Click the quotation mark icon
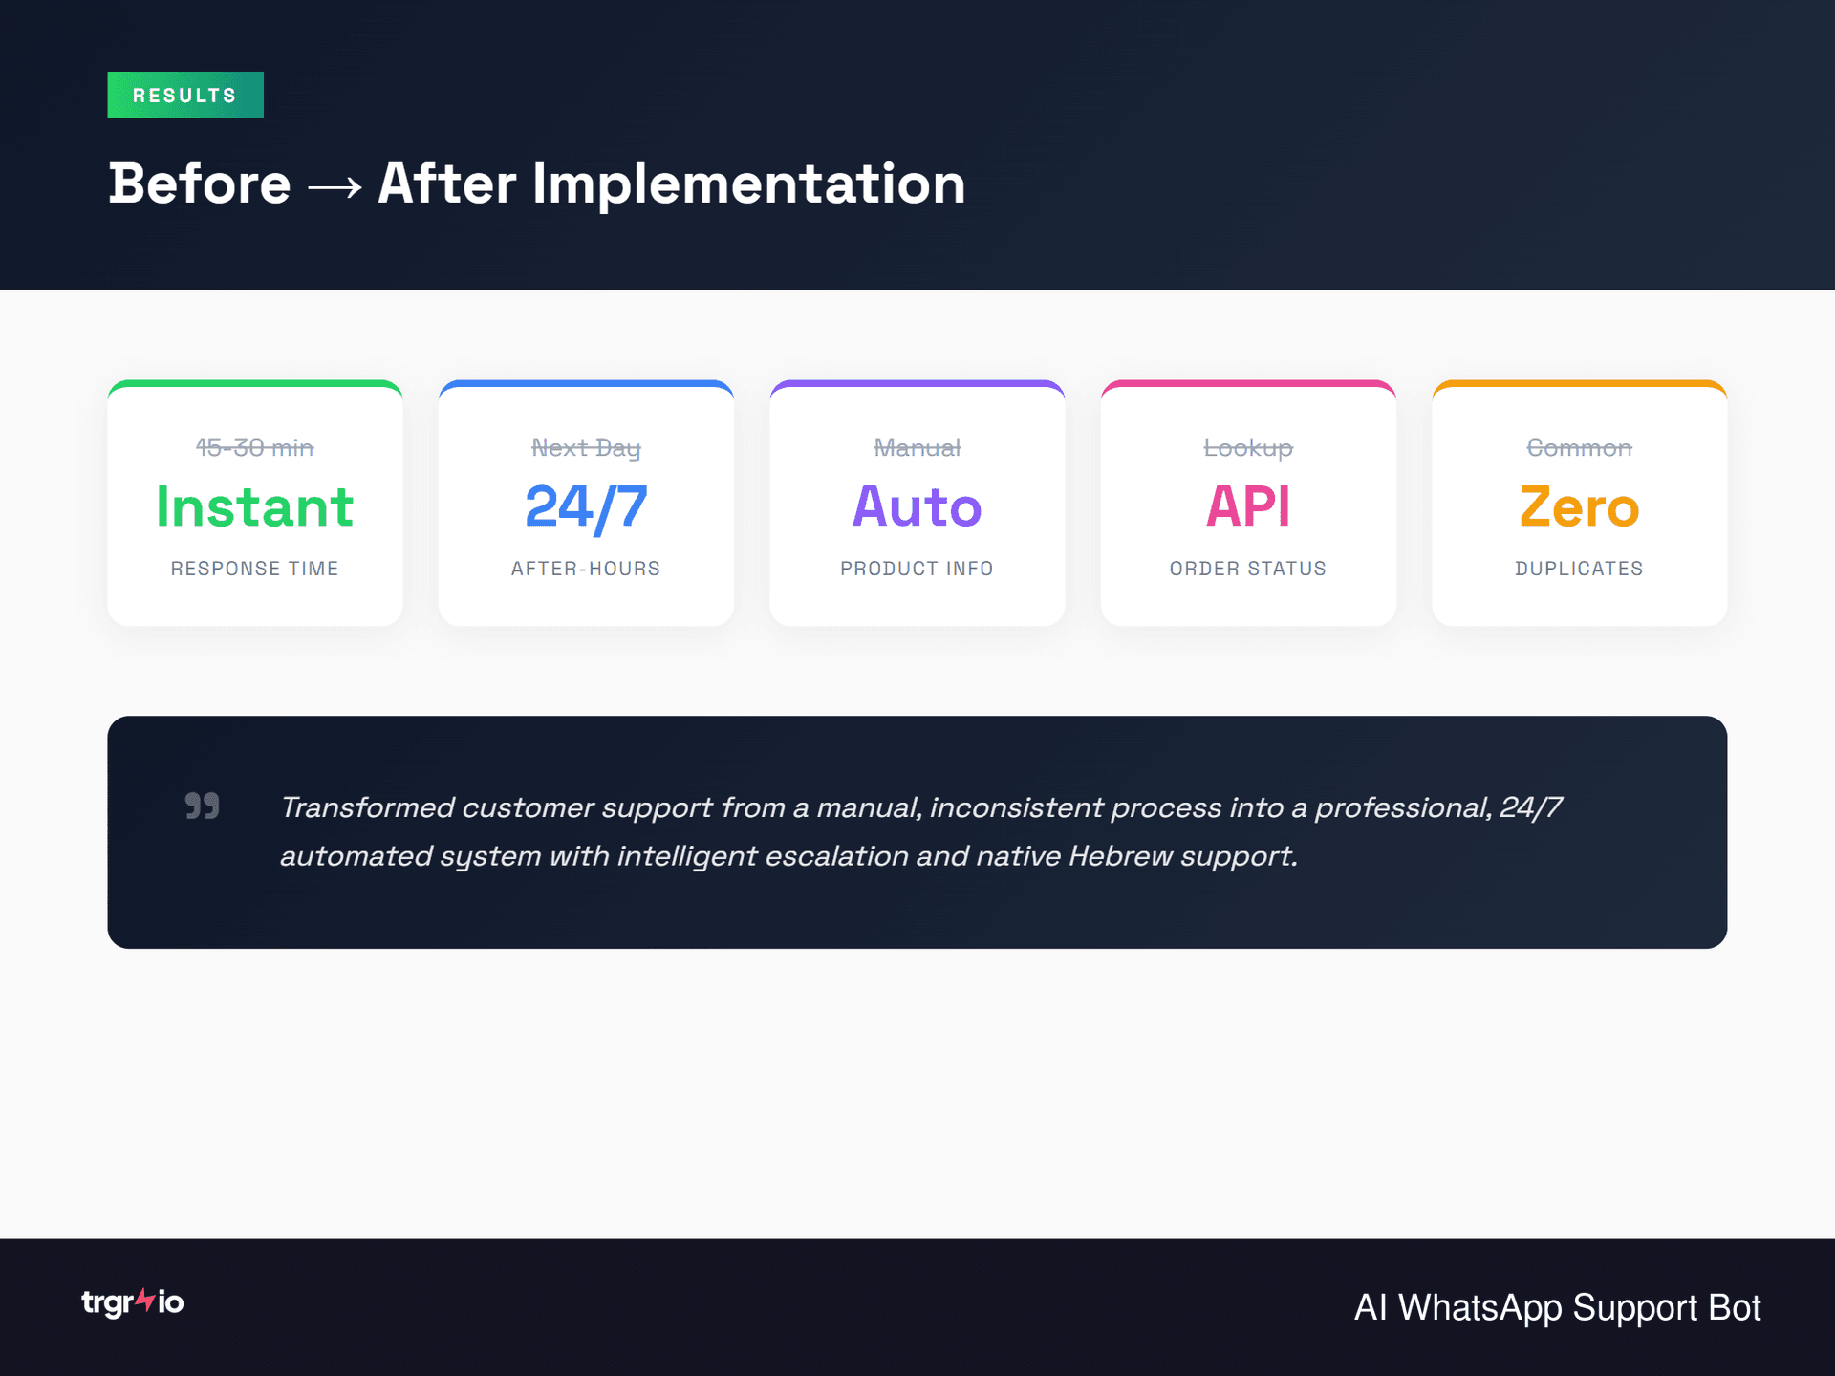 click(203, 806)
